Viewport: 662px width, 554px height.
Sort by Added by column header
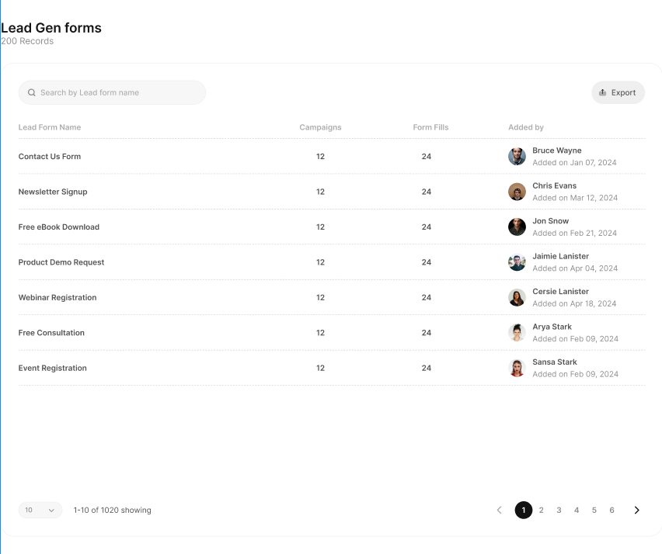point(525,127)
